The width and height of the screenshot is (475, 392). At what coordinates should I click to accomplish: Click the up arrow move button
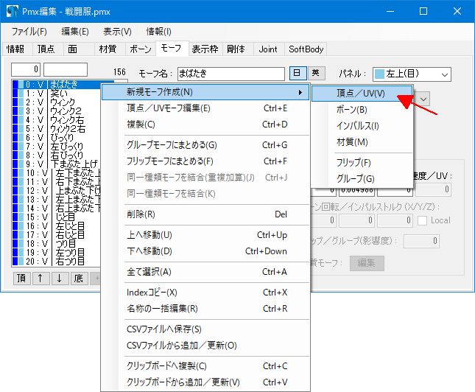[41, 279]
